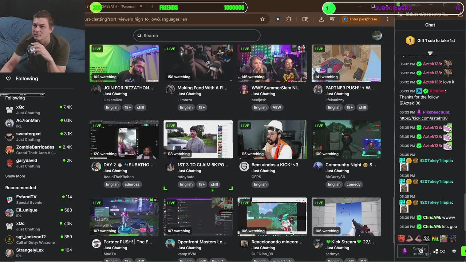Open the 1ST 3 TO CLAIM 5K stream title
Viewport: 466px width, 262px height.
(x=203, y=165)
